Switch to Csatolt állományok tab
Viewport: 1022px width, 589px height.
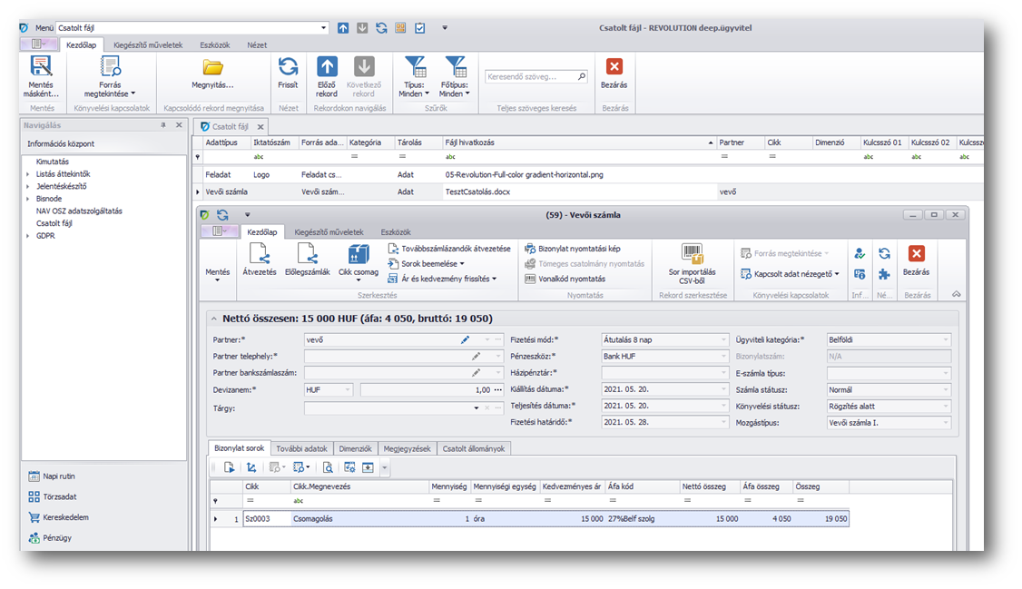[x=476, y=448]
